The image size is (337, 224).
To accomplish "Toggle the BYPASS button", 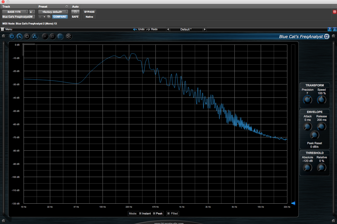I will coord(90,12).
